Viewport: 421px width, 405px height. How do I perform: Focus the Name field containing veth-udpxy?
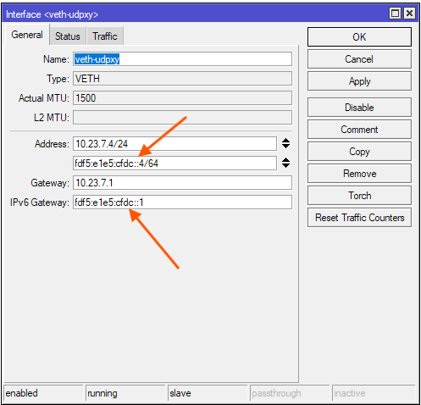click(x=182, y=59)
